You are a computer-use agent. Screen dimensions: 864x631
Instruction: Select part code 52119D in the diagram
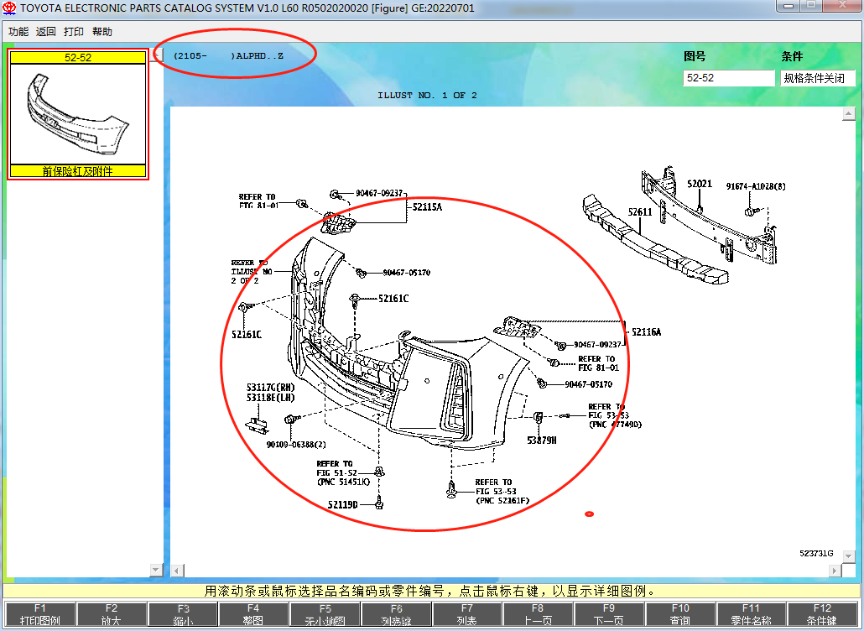(x=342, y=505)
